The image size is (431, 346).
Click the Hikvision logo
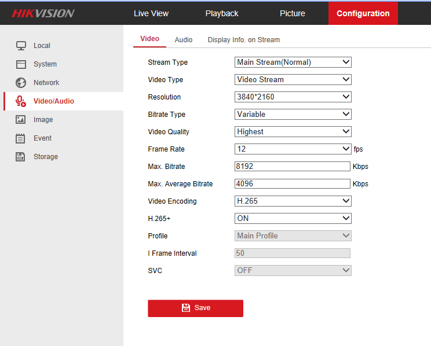pos(43,13)
